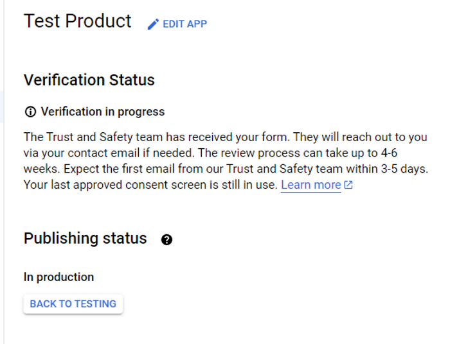
Task: Click the sentence starting "The Trust and Safety team"
Action: pos(157,137)
